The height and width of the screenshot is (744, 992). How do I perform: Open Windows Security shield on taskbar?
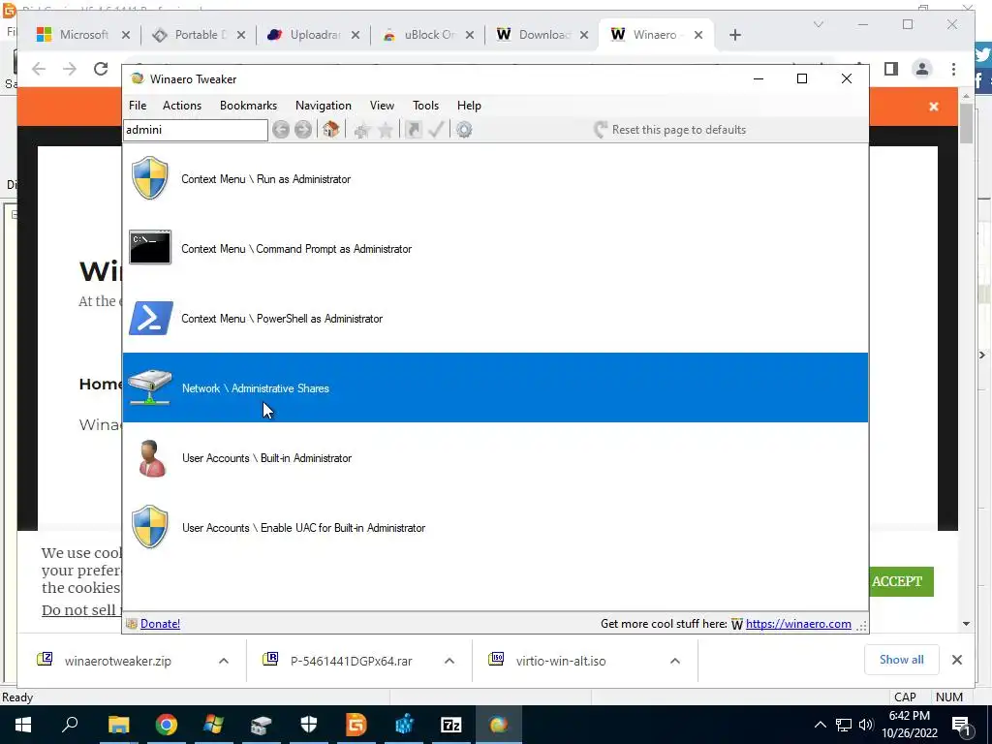309,725
